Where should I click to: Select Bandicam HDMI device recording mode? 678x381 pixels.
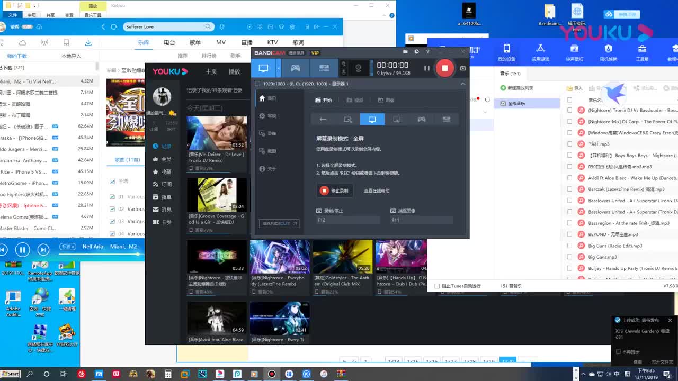point(324,68)
